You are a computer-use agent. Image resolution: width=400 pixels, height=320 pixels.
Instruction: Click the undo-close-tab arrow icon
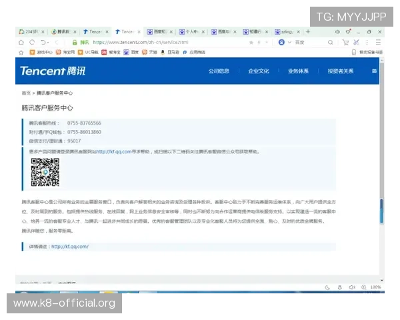(43, 43)
